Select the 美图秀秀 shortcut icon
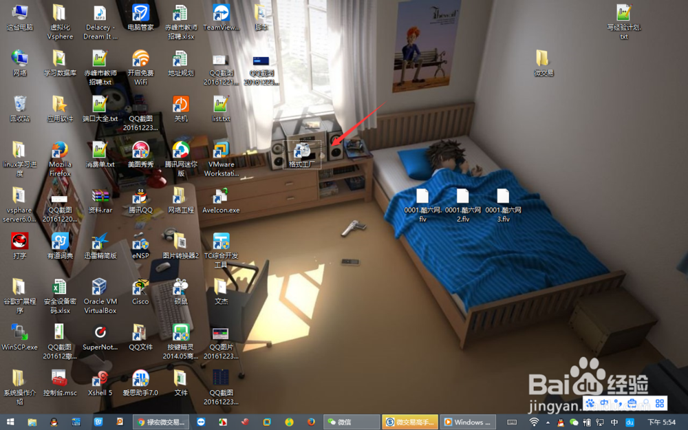 (x=140, y=154)
